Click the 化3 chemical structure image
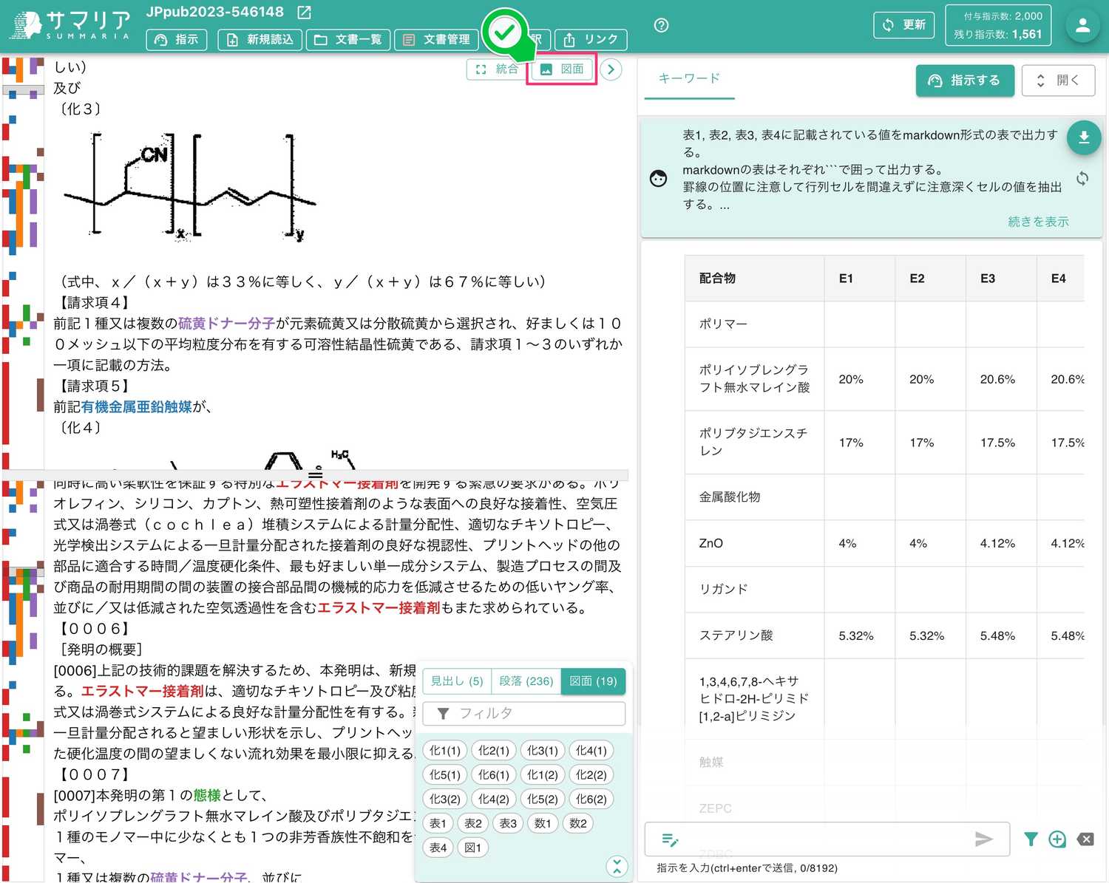This screenshot has width=1109, height=883. (x=190, y=187)
